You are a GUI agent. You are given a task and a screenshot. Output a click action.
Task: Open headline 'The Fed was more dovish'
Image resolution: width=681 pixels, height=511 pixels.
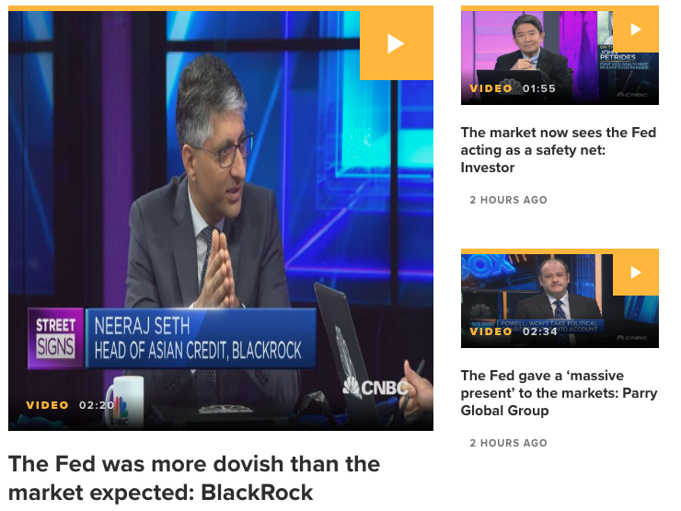[194, 478]
